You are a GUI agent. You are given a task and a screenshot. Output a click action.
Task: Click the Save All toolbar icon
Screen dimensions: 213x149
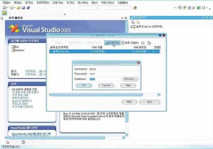(28, 8)
